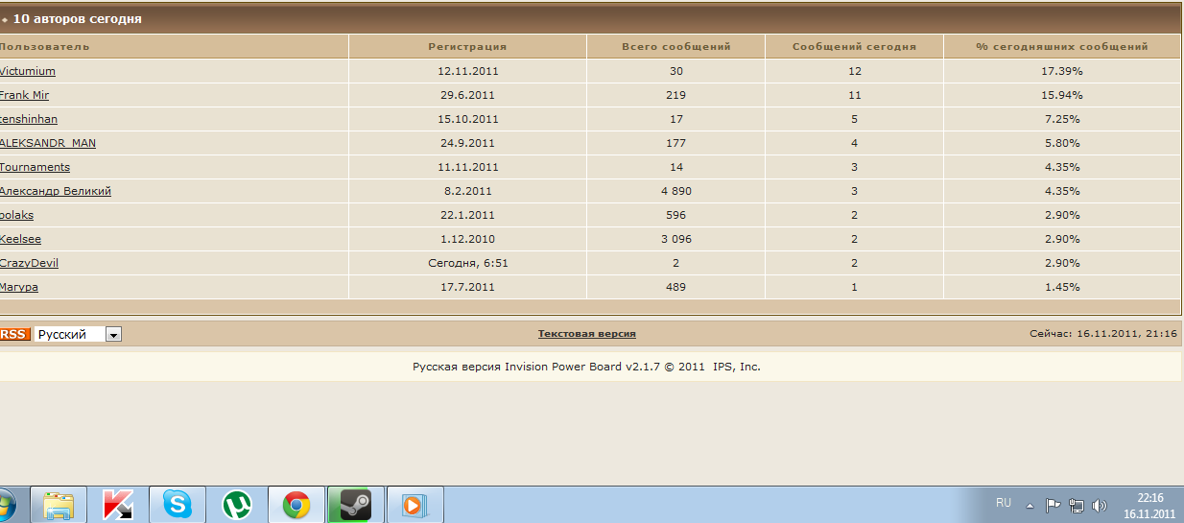The width and height of the screenshot is (1184, 523).
Task: Click the network connection tray icon
Action: 1076,506
